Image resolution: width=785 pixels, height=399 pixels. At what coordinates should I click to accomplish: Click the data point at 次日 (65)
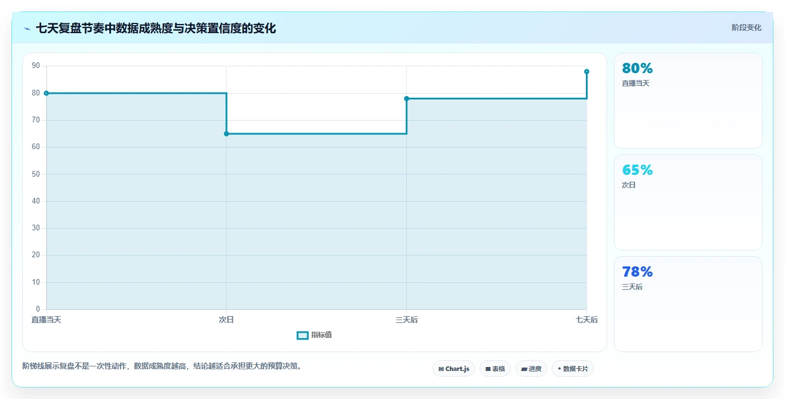pos(227,134)
